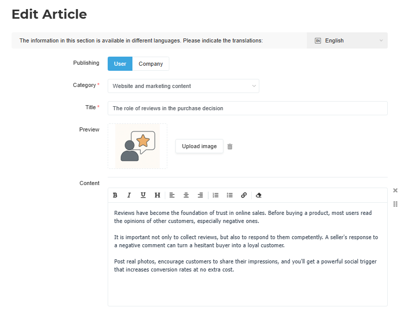The width and height of the screenshot is (414, 315).
Task: Align content text to the left
Action: pyautogui.click(x=172, y=195)
